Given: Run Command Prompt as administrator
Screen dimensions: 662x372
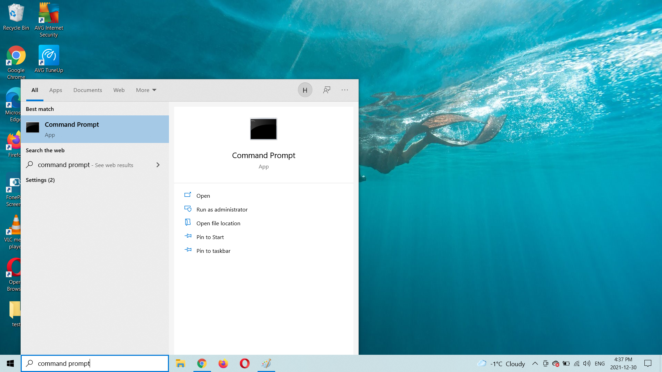Looking at the screenshot, I should [x=222, y=209].
